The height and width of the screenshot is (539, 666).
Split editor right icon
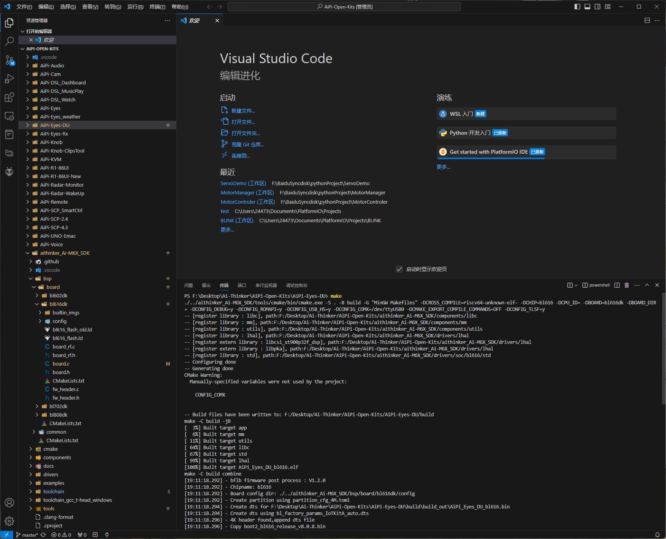[647, 21]
